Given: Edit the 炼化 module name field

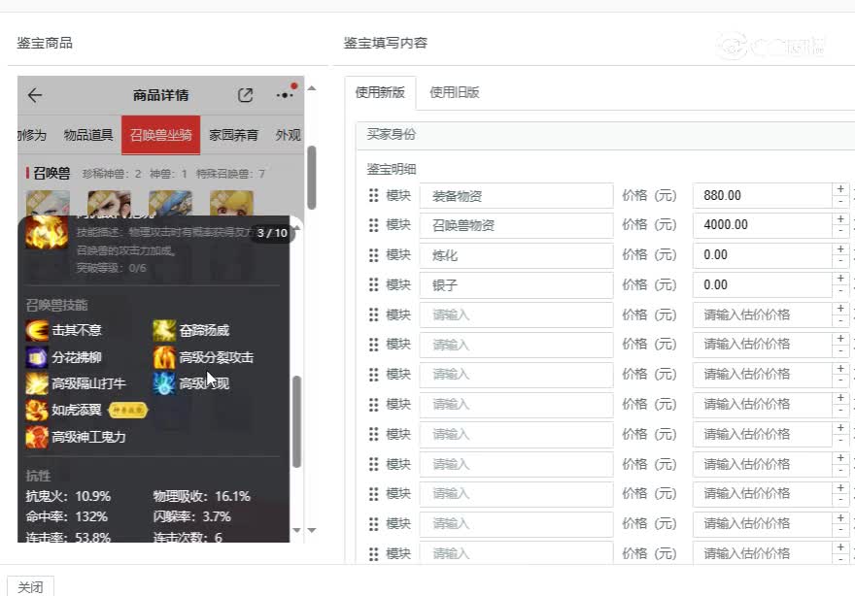Looking at the screenshot, I should (516, 255).
